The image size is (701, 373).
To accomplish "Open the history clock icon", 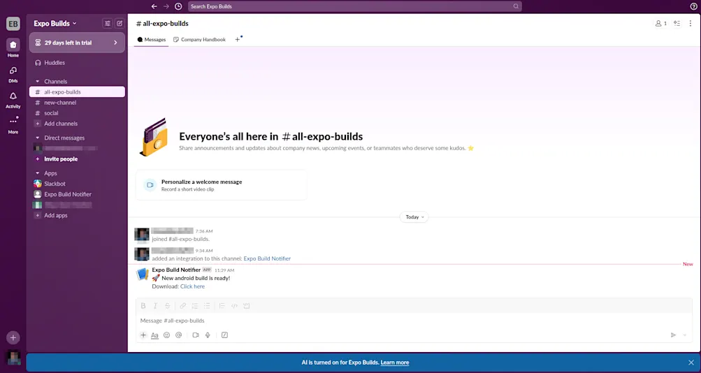I will tap(178, 6).
